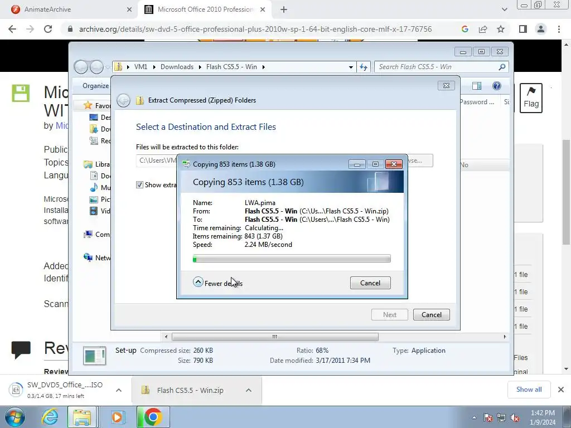
Task: Click Cancel in the Copying 853 items dialog
Action: pyautogui.click(x=370, y=283)
